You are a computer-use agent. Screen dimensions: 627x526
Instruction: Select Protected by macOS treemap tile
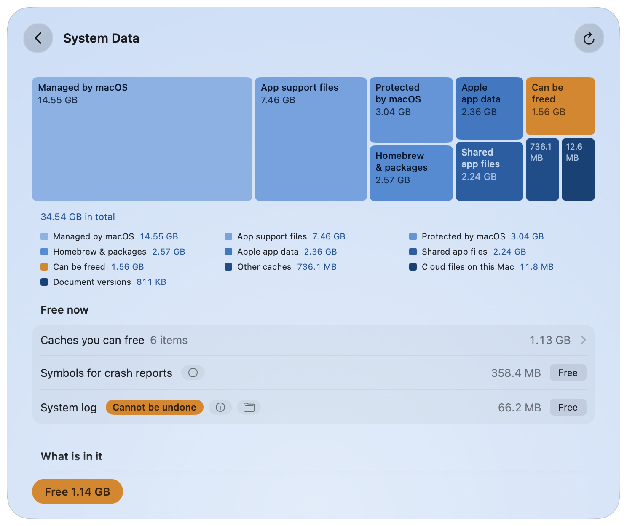coord(411,110)
